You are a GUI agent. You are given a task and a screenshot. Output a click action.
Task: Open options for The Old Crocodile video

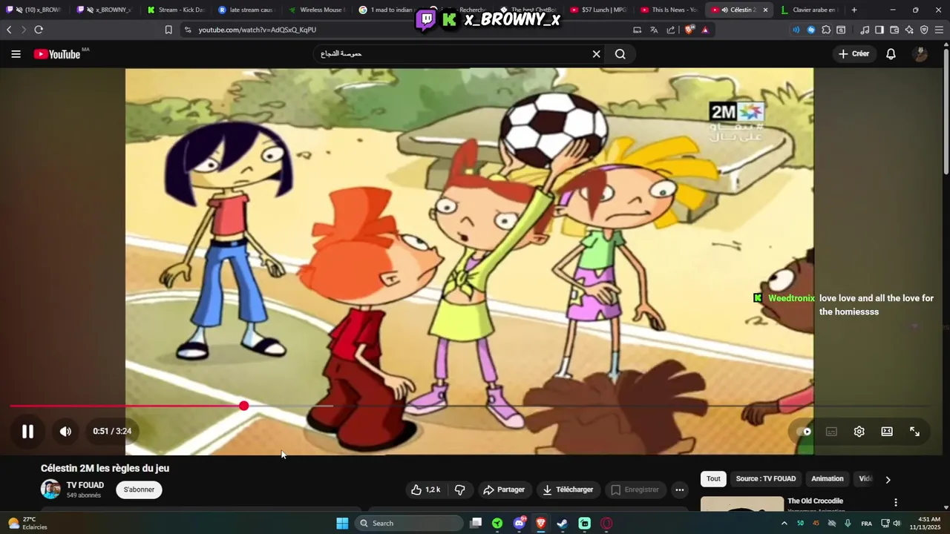click(x=896, y=502)
